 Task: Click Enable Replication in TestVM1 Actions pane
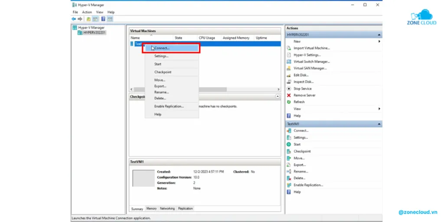308,185
